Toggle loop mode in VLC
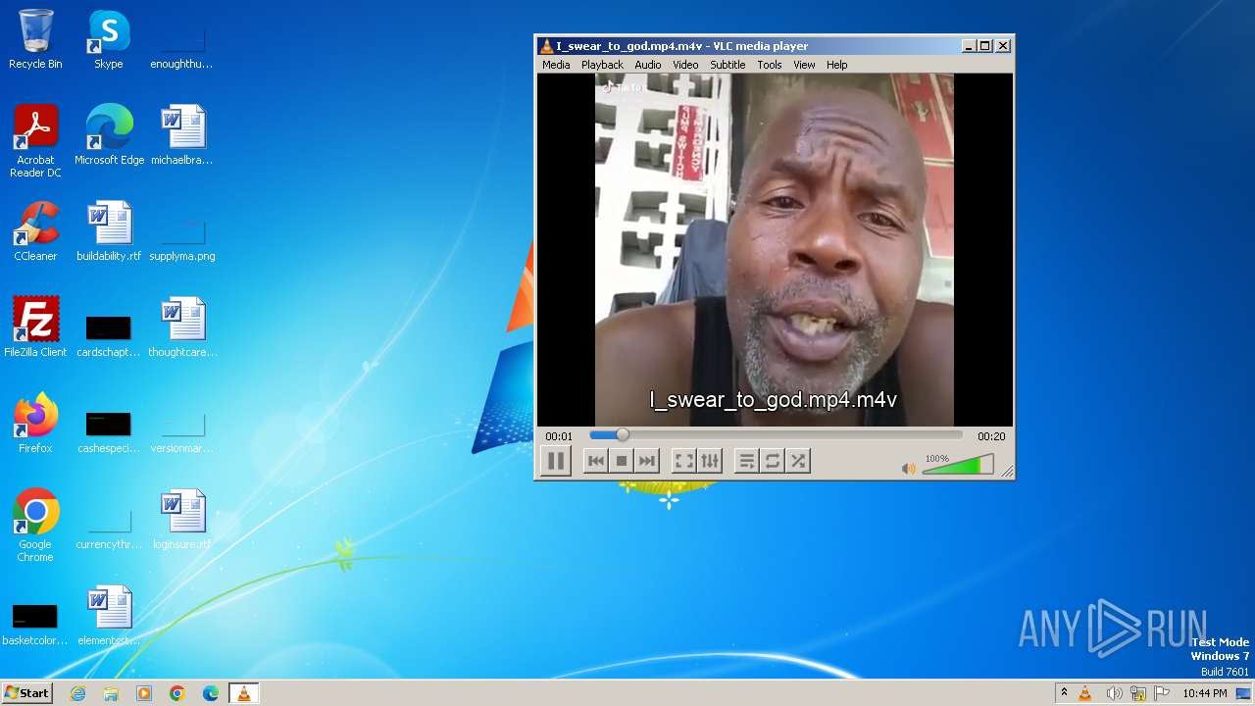Screen dimensions: 1255x706 pyautogui.click(x=773, y=461)
